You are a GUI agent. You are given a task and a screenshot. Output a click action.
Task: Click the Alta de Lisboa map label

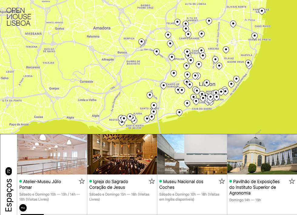click(x=195, y=4)
